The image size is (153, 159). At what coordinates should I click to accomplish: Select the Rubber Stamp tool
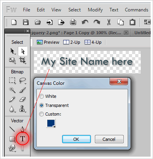pos(22,109)
